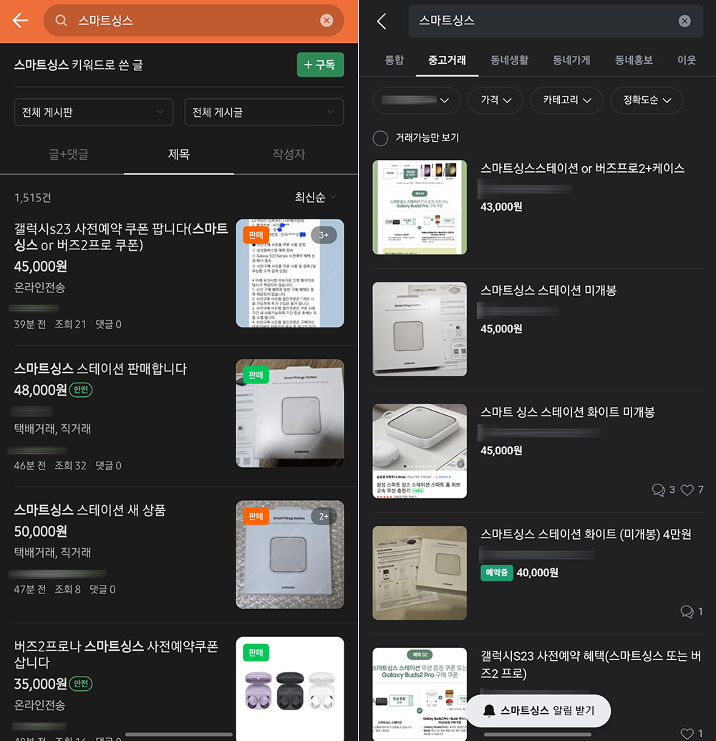Tap 1,515건 result count text
Screen dimensions: 716x741
33,198
